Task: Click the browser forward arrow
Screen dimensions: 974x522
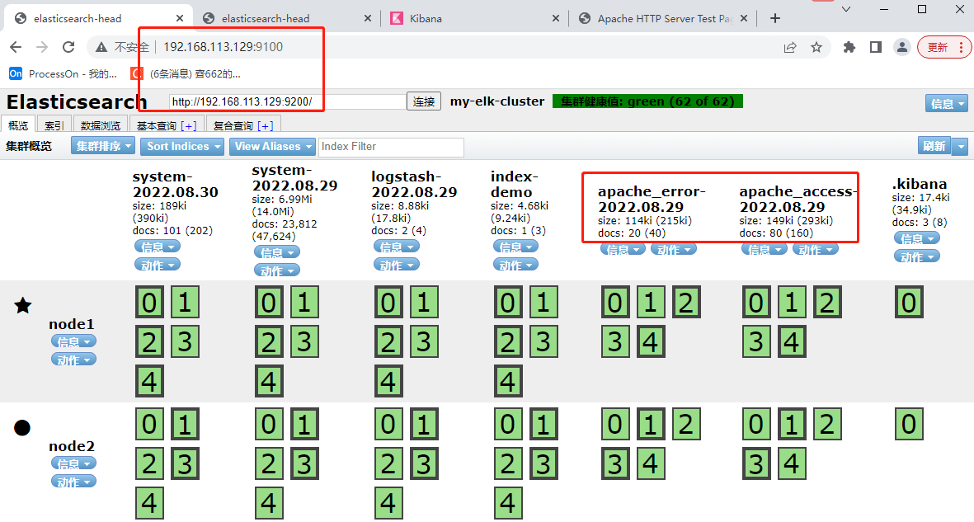Action: pos(42,47)
